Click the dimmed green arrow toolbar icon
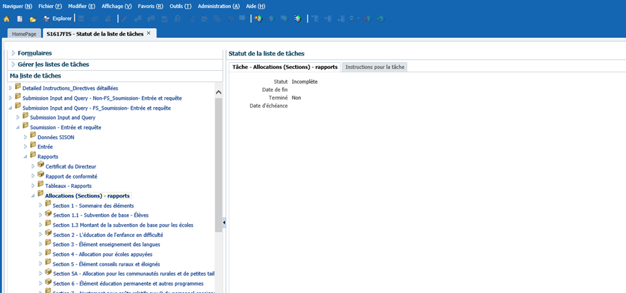This screenshot has height=293, width=626. 380,18
